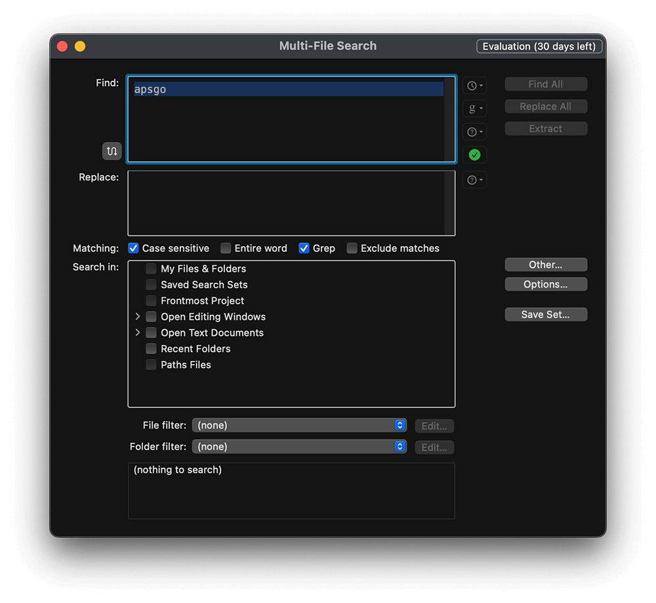
Task: Enable Entire word matching
Action: click(x=226, y=248)
